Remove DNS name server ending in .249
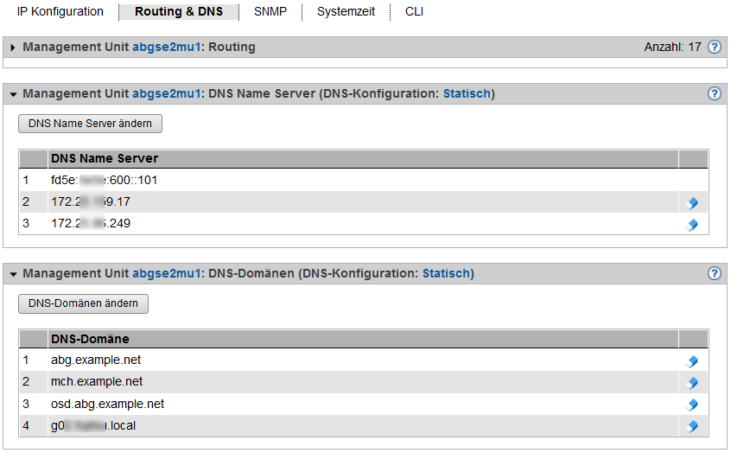 (x=691, y=225)
